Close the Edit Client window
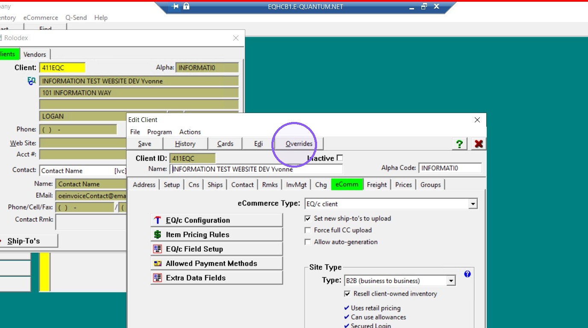This screenshot has height=328, width=588. pyautogui.click(x=477, y=120)
